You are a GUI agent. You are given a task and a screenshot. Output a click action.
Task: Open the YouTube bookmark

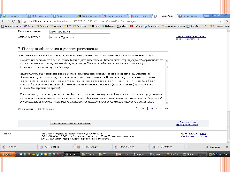[136, 26]
